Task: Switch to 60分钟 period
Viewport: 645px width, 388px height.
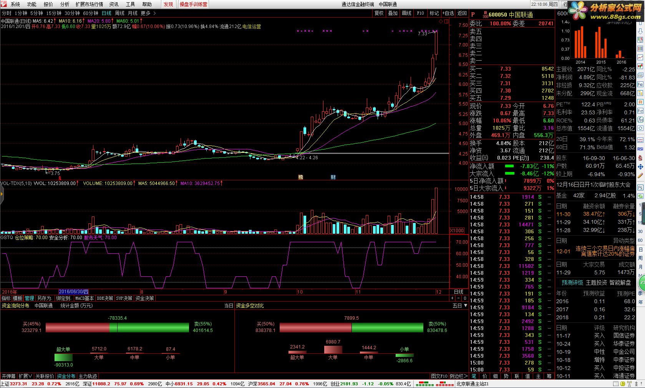Action: coord(91,13)
